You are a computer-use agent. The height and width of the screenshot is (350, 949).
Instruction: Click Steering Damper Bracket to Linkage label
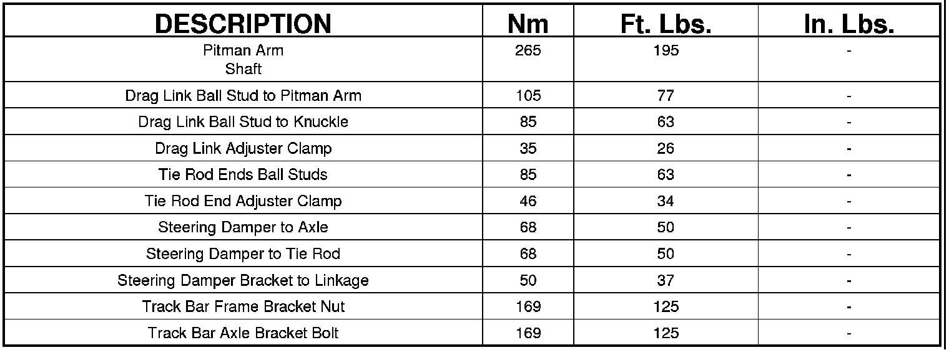tap(243, 280)
